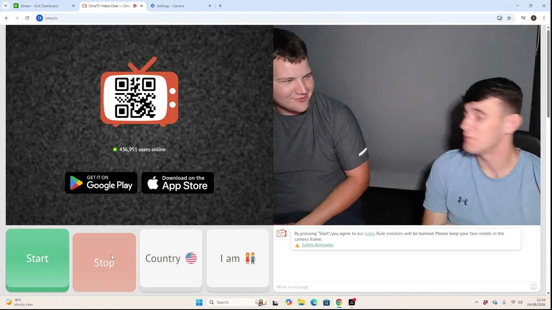
Task: Expand the tab search dropdown arrow
Action: (6, 6)
